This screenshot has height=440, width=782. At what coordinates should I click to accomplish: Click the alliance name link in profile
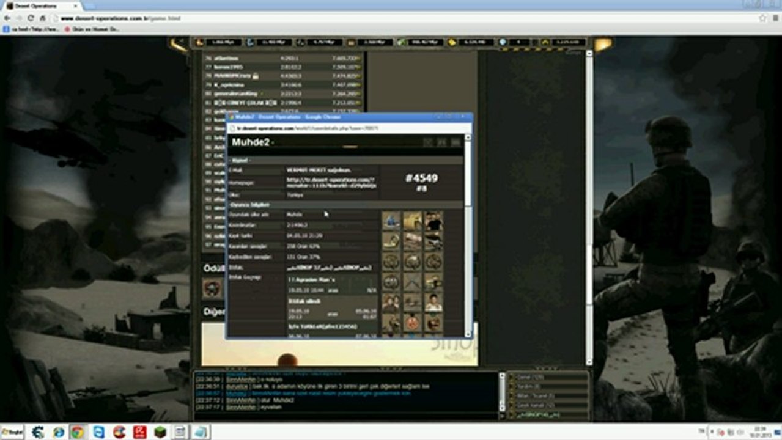tap(329, 268)
